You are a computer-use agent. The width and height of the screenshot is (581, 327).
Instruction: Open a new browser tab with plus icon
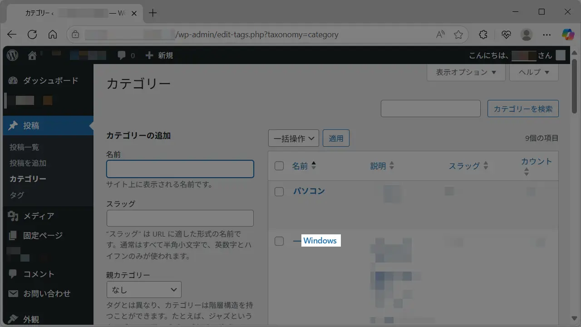click(153, 13)
